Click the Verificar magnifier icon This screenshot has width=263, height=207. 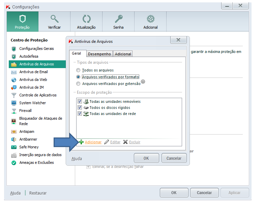coord(54,19)
